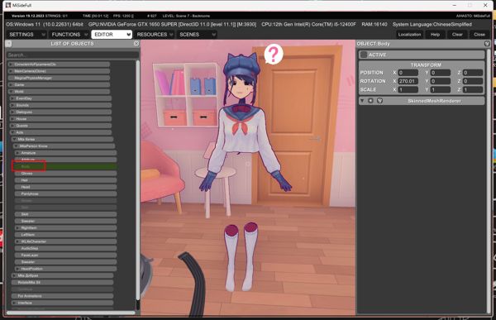This screenshot has height=320, width=496.
Task: Click the Close button in the toolbar
Action: point(479,34)
